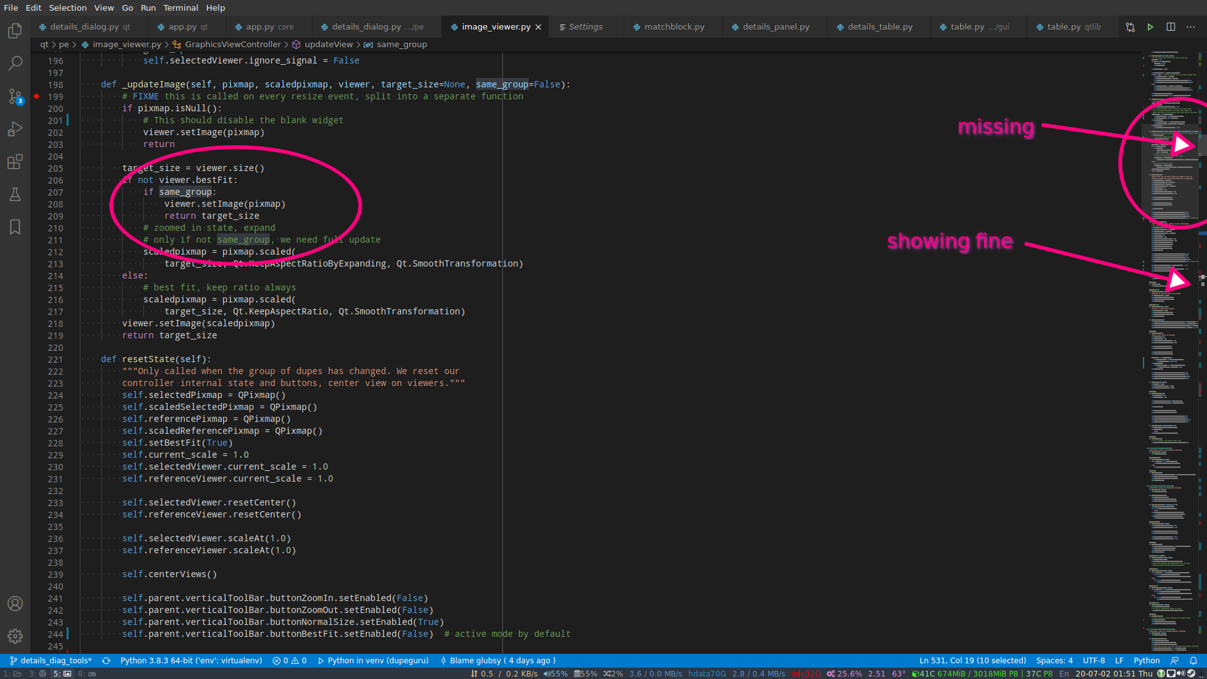The image size is (1207, 679).
Task: Open Source Control view with badge
Action: pos(15,96)
